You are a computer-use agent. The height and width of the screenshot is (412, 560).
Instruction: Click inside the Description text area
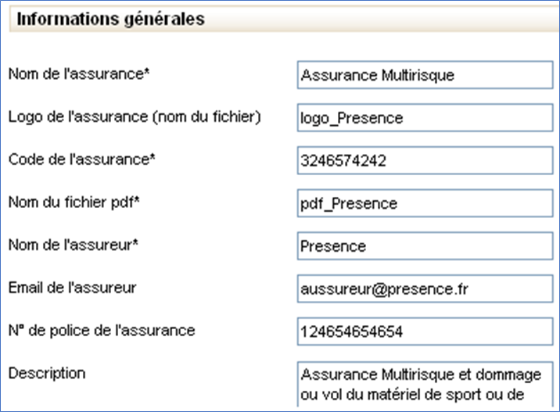[x=425, y=383]
